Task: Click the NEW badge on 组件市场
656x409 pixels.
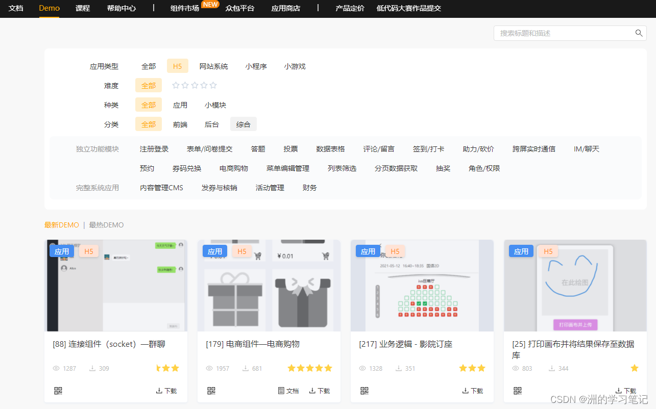Action: 210,4
